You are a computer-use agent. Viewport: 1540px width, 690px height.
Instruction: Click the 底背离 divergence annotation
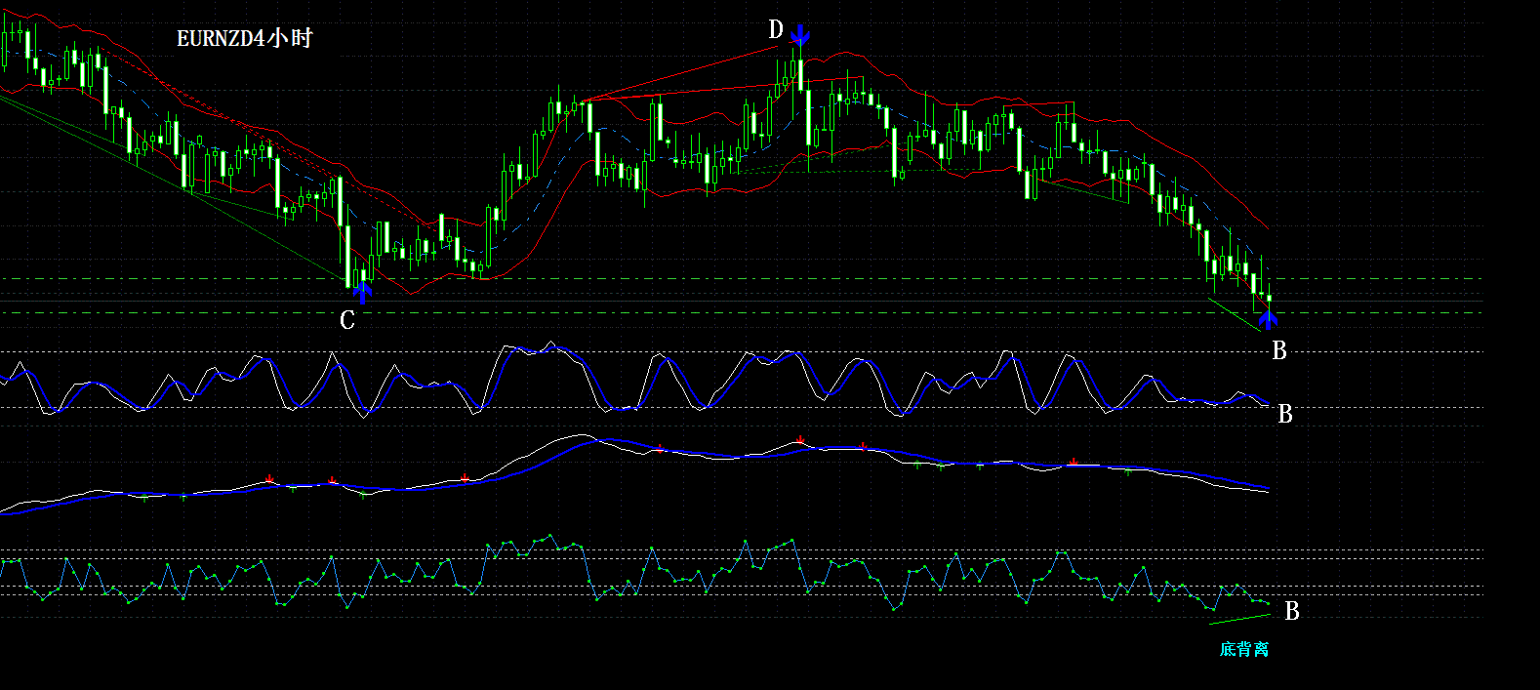click(x=1244, y=649)
